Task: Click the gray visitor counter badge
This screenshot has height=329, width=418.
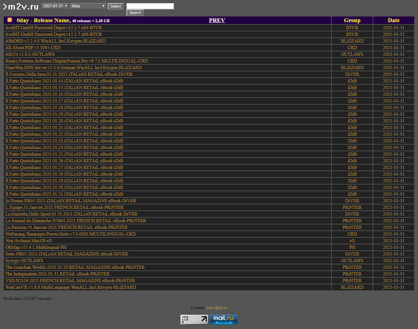Action: pos(194,319)
